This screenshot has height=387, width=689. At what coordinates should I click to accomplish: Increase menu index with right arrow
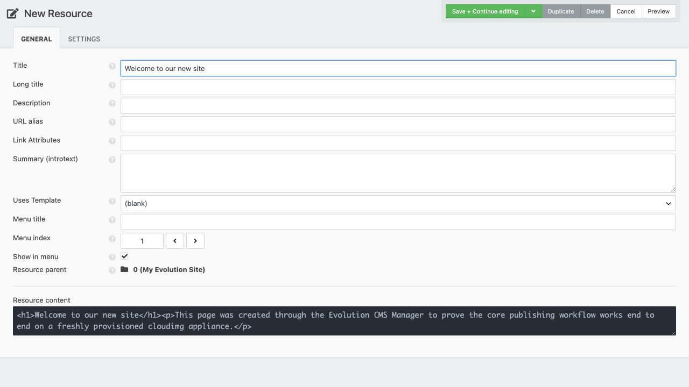tap(195, 241)
